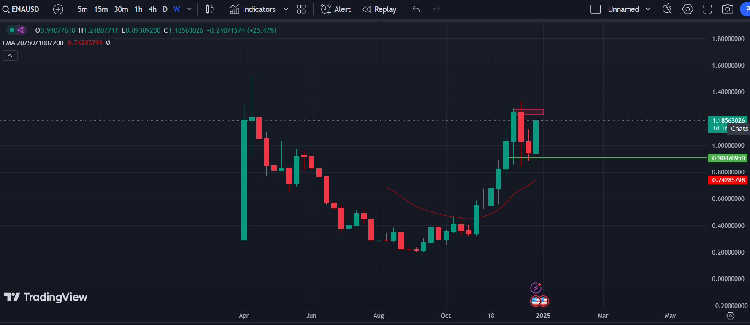The height and width of the screenshot is (325, 750).
Task: Expand the manage layouts dropdown arrow
Action: click(648, 9)
